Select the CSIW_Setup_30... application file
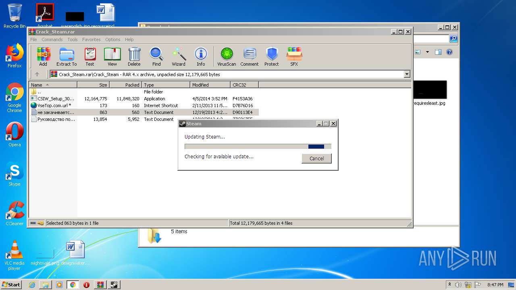Viewport: 516px width, 290px height. pos(144,99)
